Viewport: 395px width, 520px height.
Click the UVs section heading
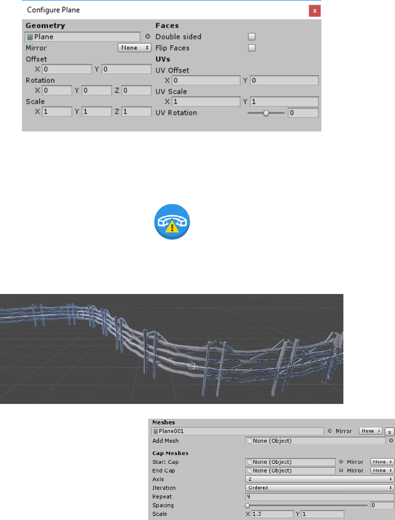(162, 59)
